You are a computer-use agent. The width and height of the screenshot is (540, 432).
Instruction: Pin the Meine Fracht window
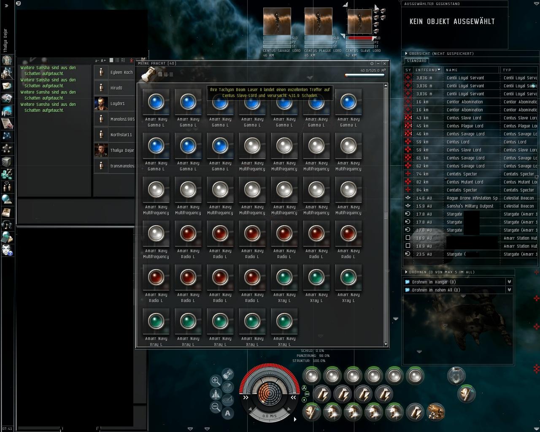coord(372,63)
